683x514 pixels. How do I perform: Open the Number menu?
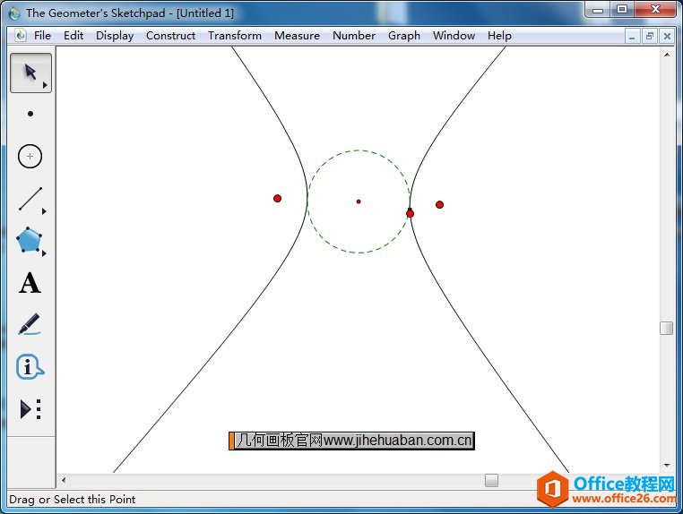354,36
